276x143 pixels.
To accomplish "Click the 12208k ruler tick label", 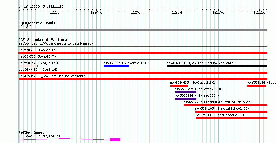I will [x=137, y=12].
